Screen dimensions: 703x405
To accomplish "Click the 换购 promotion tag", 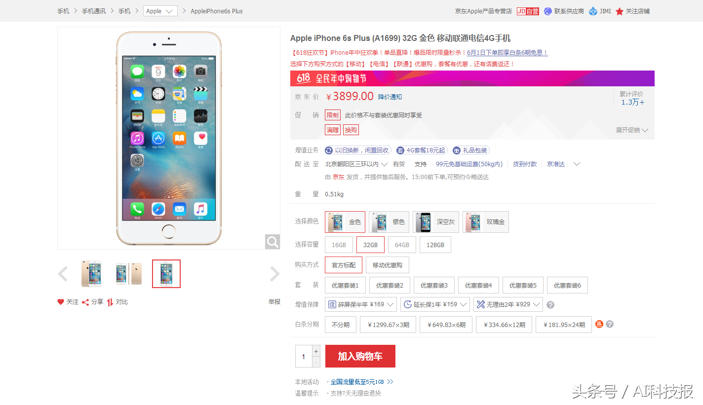I will click(351, 130).
